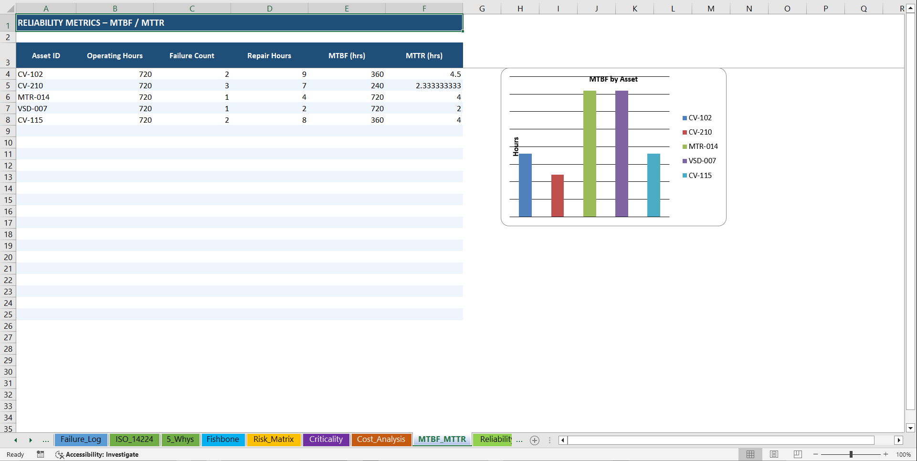Open the Criticality worksheet
This screenshot has height=461, width=917.
(326, 440)
